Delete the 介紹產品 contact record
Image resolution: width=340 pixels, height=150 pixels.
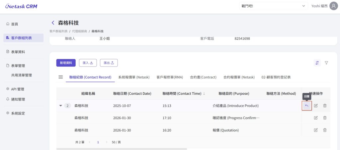(x=325, y=106)
